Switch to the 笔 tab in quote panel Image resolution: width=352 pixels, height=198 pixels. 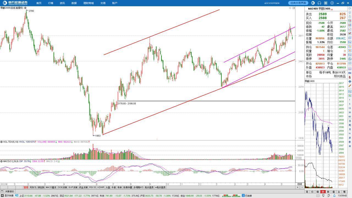307,192
